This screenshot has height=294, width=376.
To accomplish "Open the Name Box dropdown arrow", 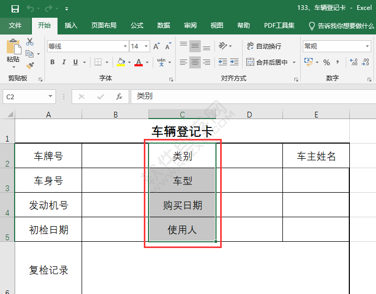I will (x=51, y=97).
